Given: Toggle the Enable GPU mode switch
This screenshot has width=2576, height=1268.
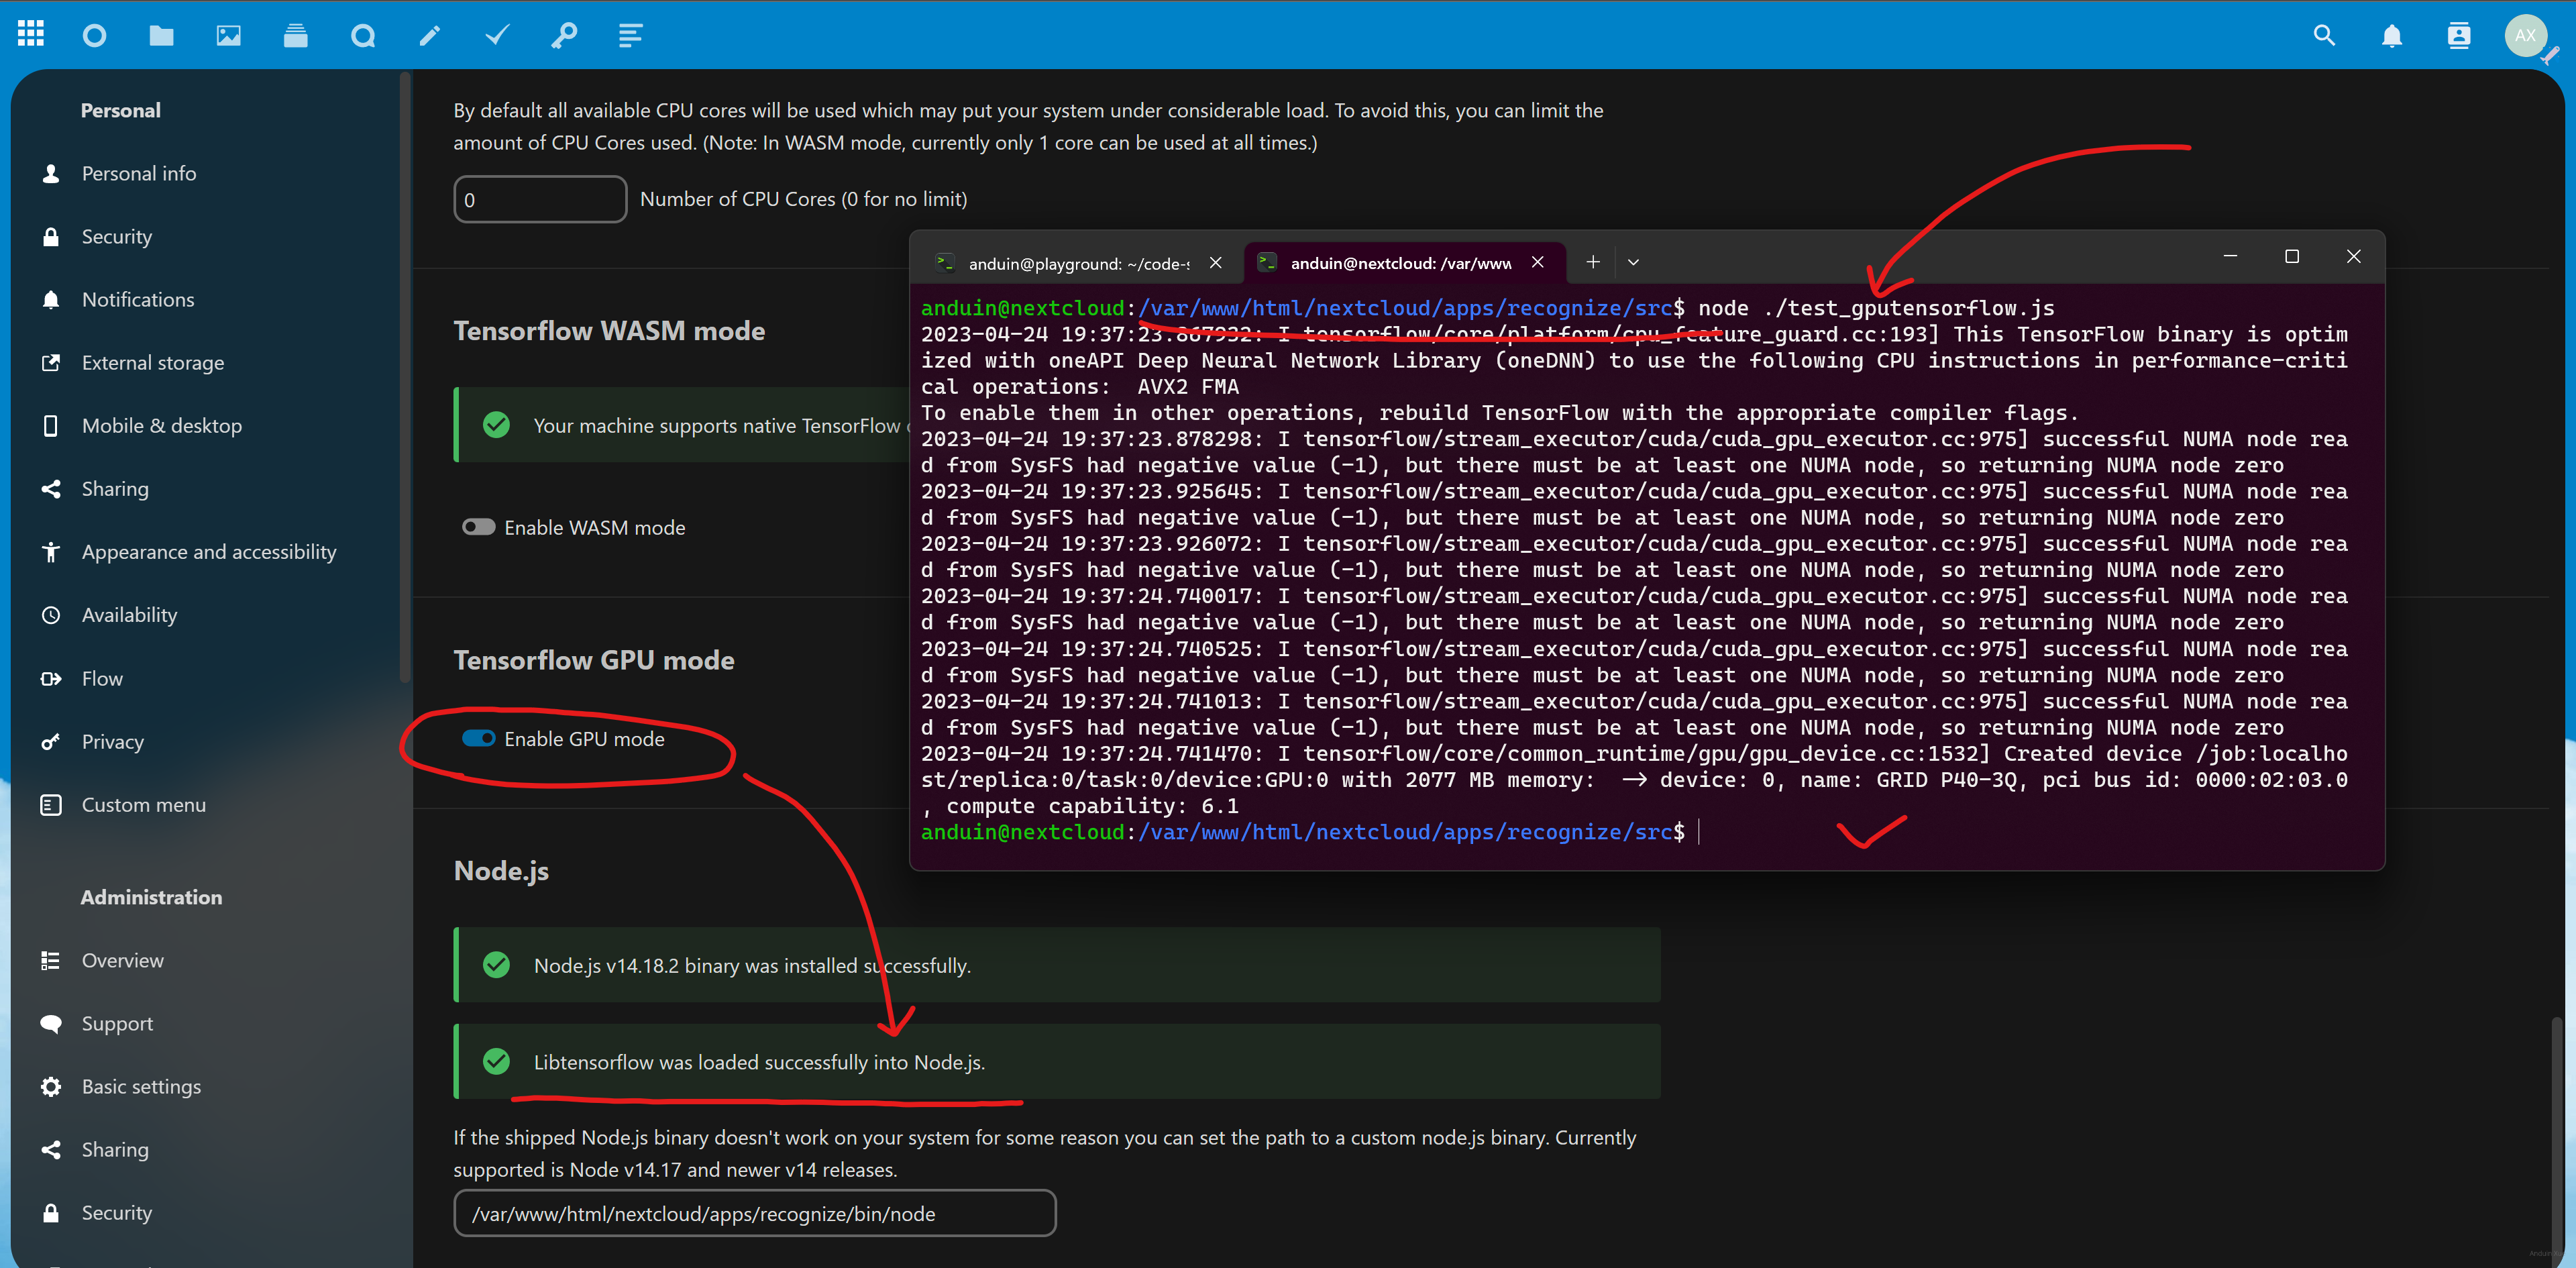Looking at the screenshot, I should click(x=478, y=739).
